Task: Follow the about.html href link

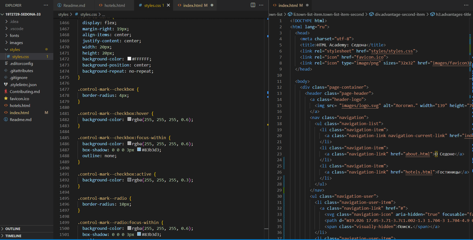Action: click(418, 154)
